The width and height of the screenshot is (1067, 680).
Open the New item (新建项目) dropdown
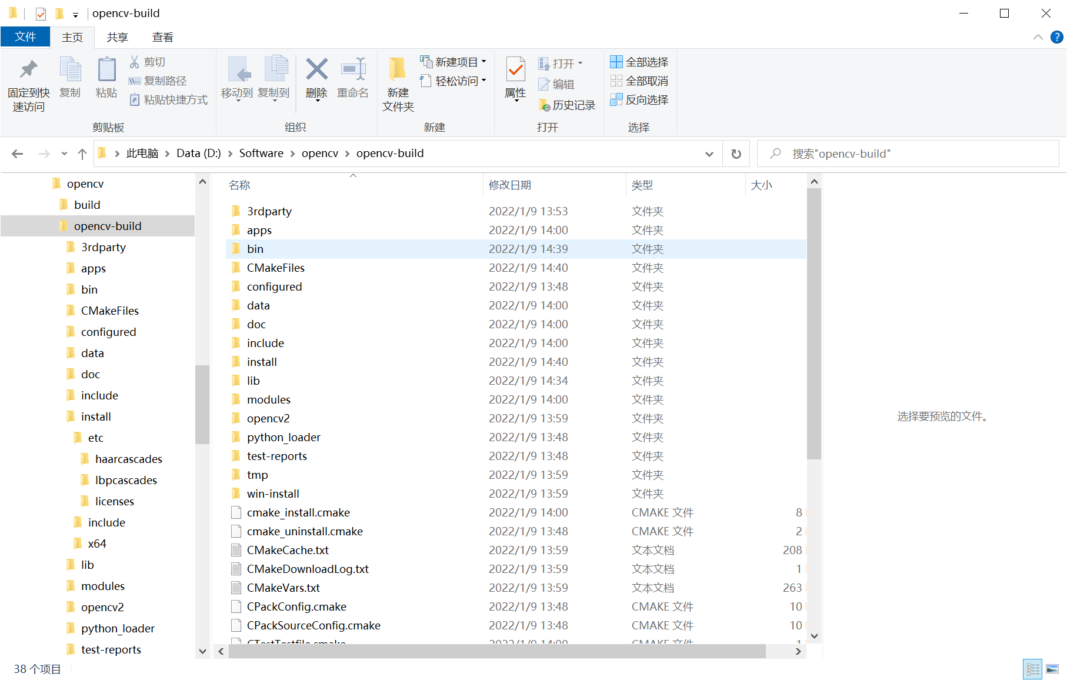[x=454, y=62]
